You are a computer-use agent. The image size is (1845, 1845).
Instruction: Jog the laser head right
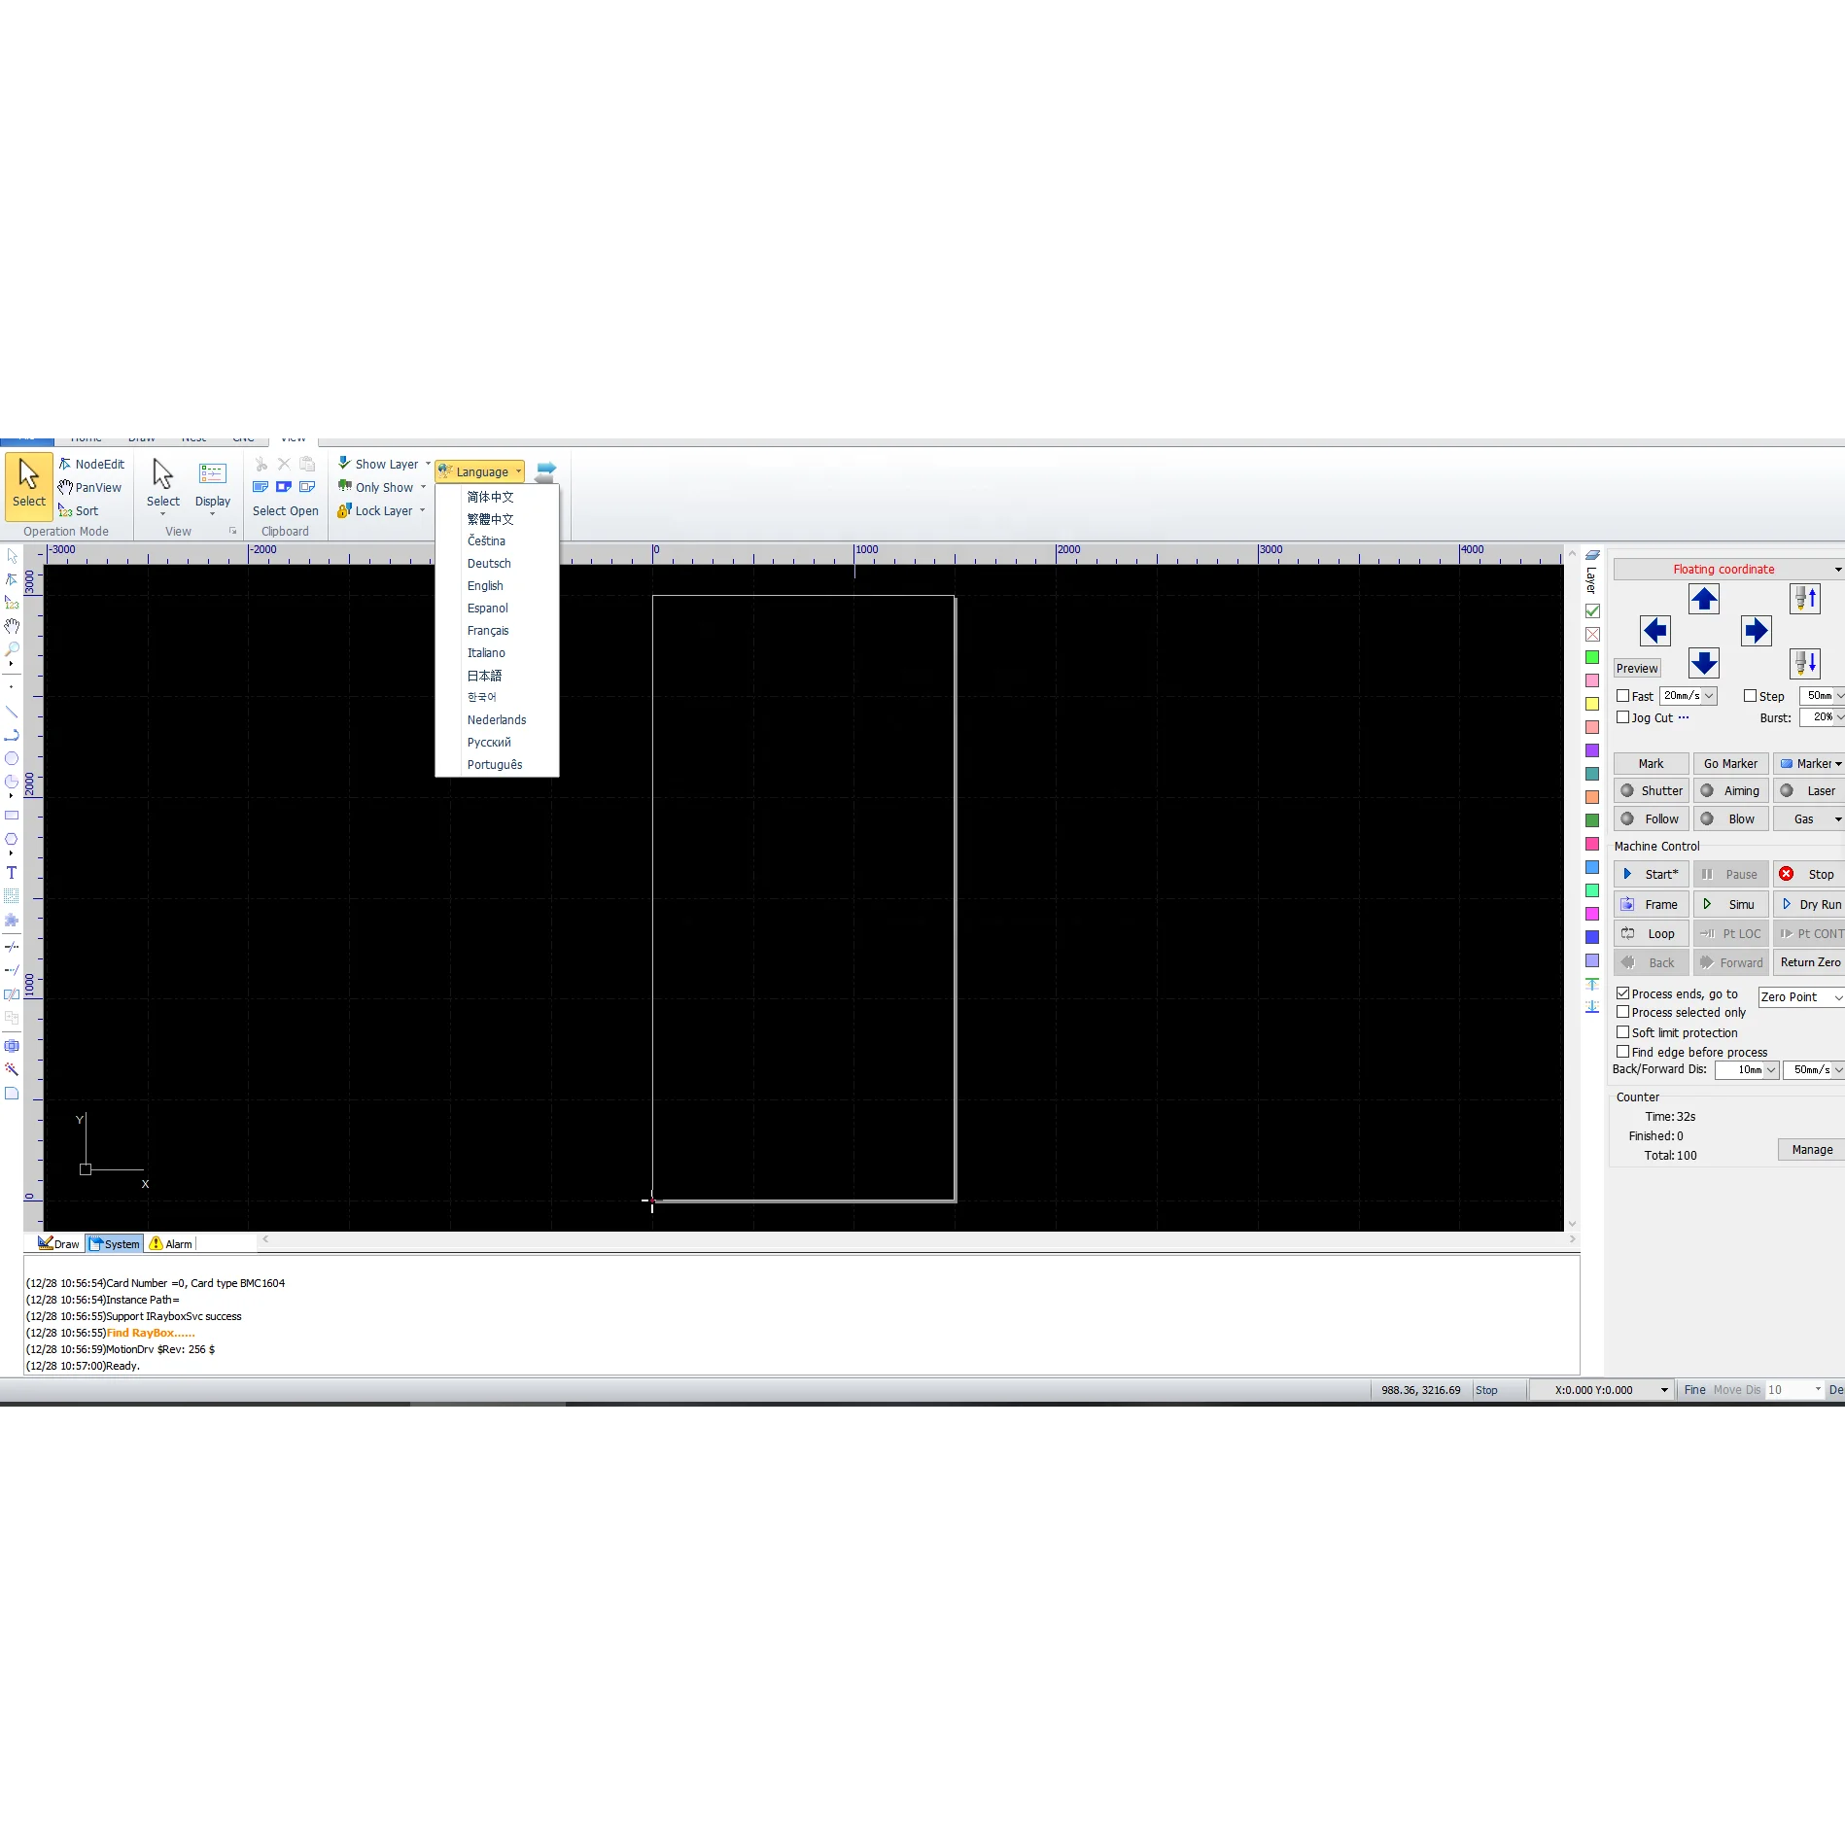coord(1756,631)
